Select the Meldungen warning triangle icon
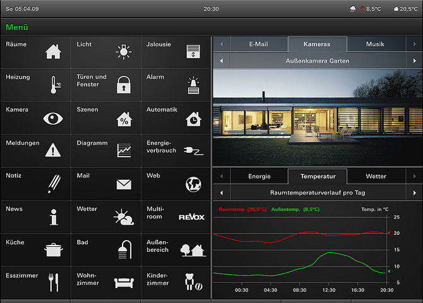 (54, 150)
